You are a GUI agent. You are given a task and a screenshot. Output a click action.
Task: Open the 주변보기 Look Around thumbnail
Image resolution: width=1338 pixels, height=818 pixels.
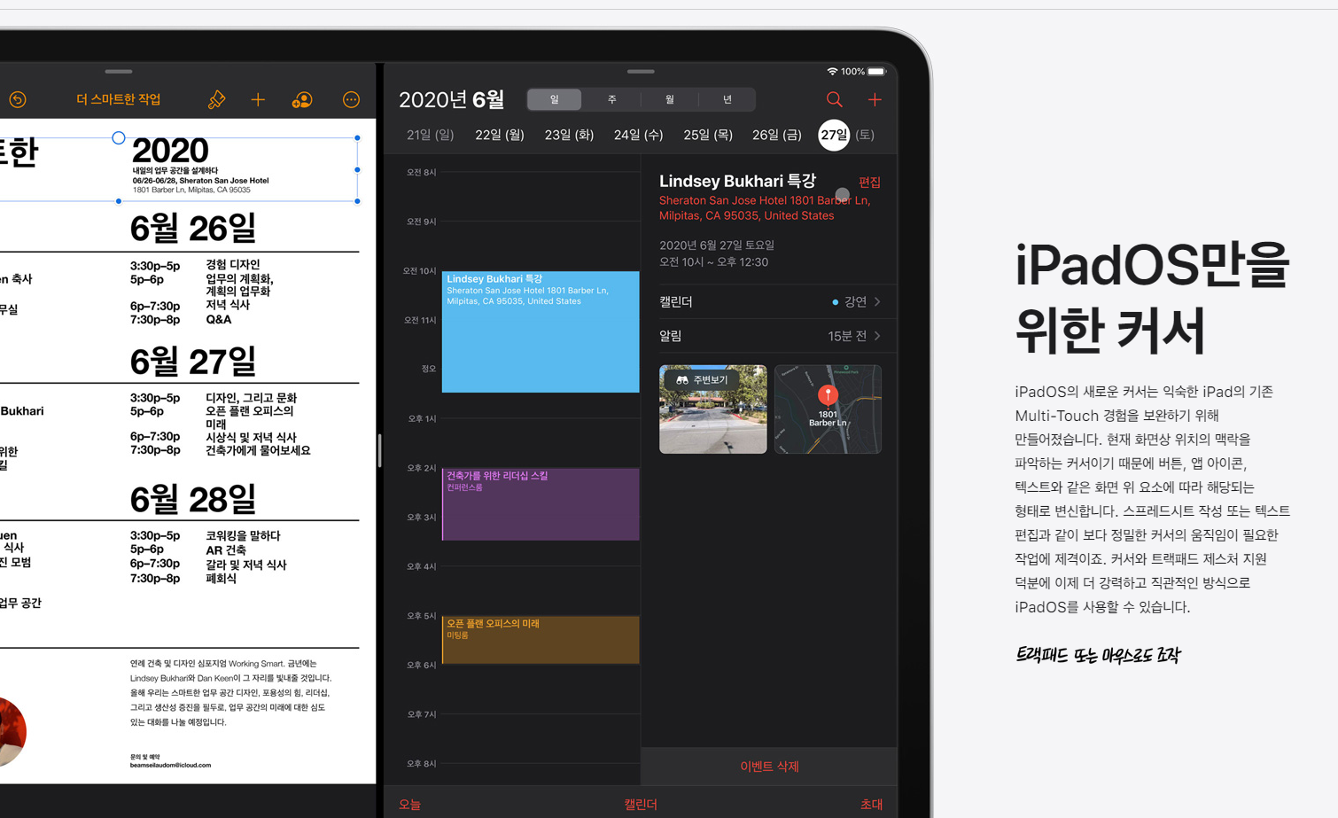point(713,409)
